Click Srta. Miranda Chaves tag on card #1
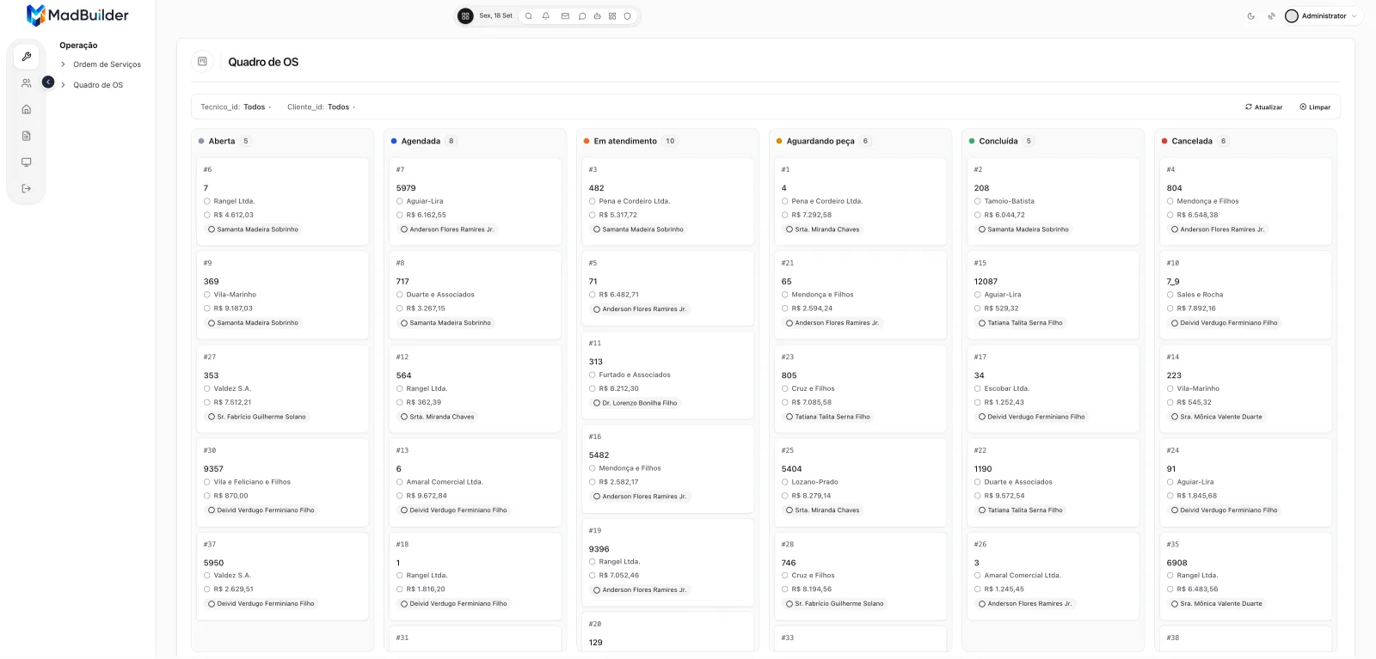The width and height of the screenshot is (1376, 659). click(823, 229)
